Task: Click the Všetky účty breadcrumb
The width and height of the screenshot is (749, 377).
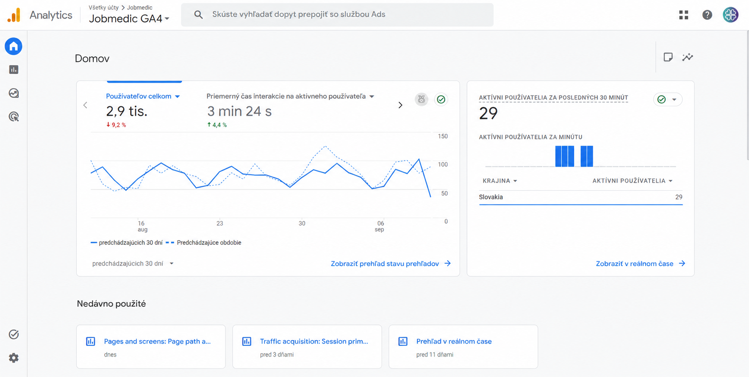Action: (104, 8)
